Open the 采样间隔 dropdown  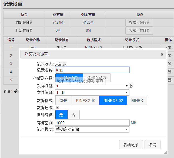pyautogui.click(x=92, y=86)
